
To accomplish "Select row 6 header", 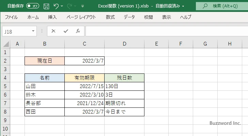I will (5, 95).
